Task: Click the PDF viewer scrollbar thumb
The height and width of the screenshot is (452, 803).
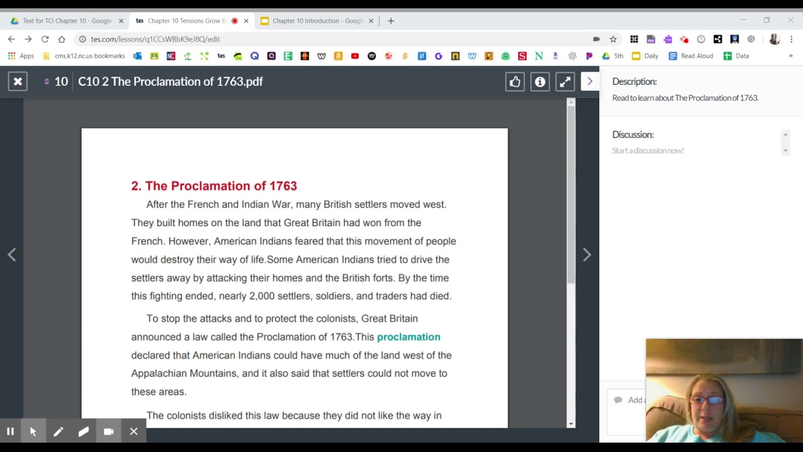Action: point(571,195)
